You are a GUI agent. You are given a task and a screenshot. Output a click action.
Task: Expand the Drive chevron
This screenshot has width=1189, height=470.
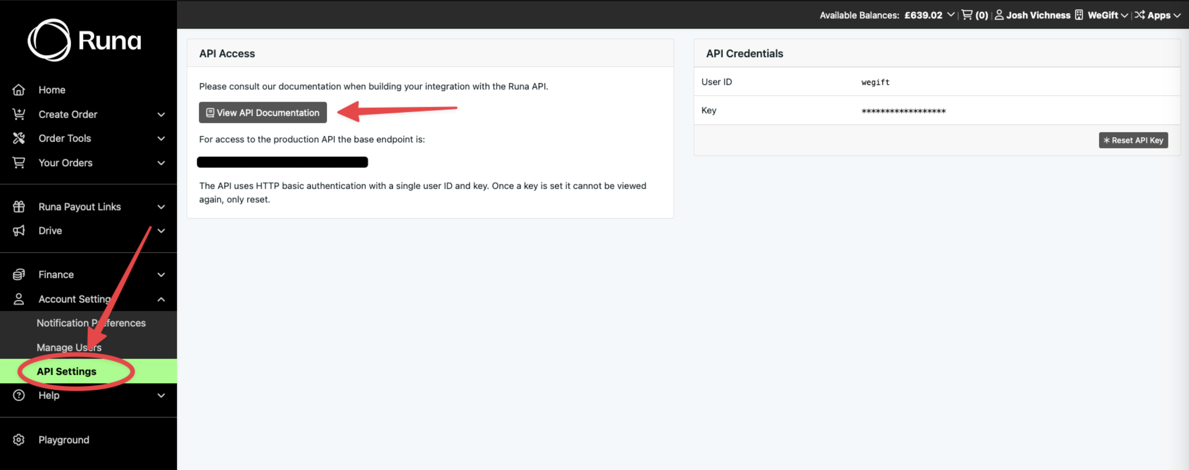161,230
